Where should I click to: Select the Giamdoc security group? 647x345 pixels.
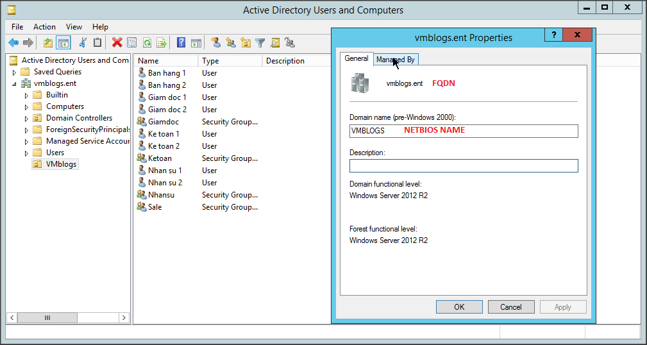coord(163,122)
